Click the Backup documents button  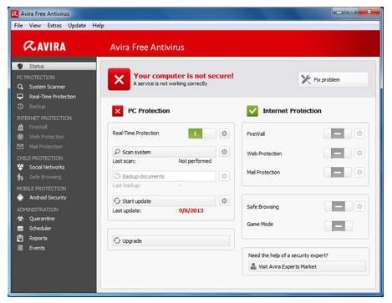164,176
